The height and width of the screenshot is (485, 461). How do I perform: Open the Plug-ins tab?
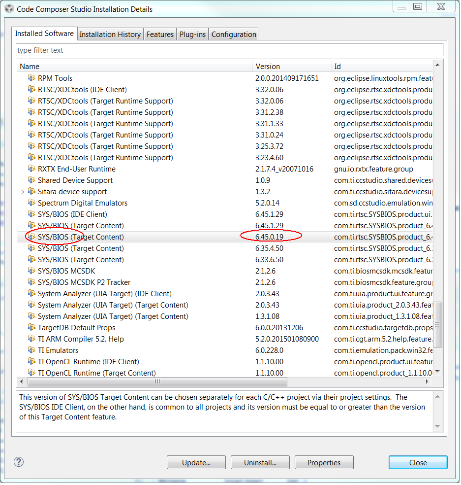pos(193,35)
